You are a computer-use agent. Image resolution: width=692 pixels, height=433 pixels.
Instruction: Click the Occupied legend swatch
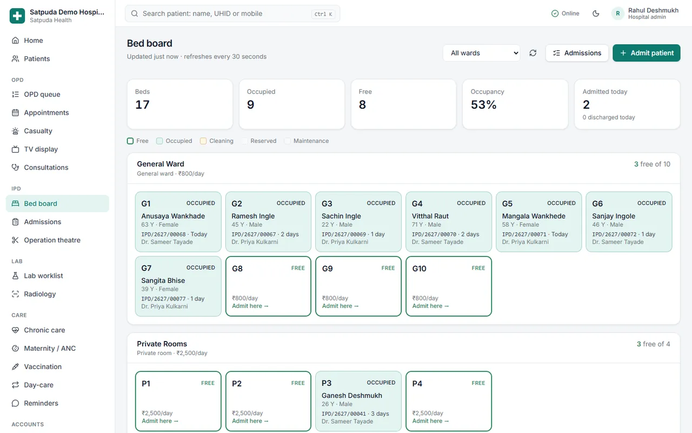tap(159, 141)
